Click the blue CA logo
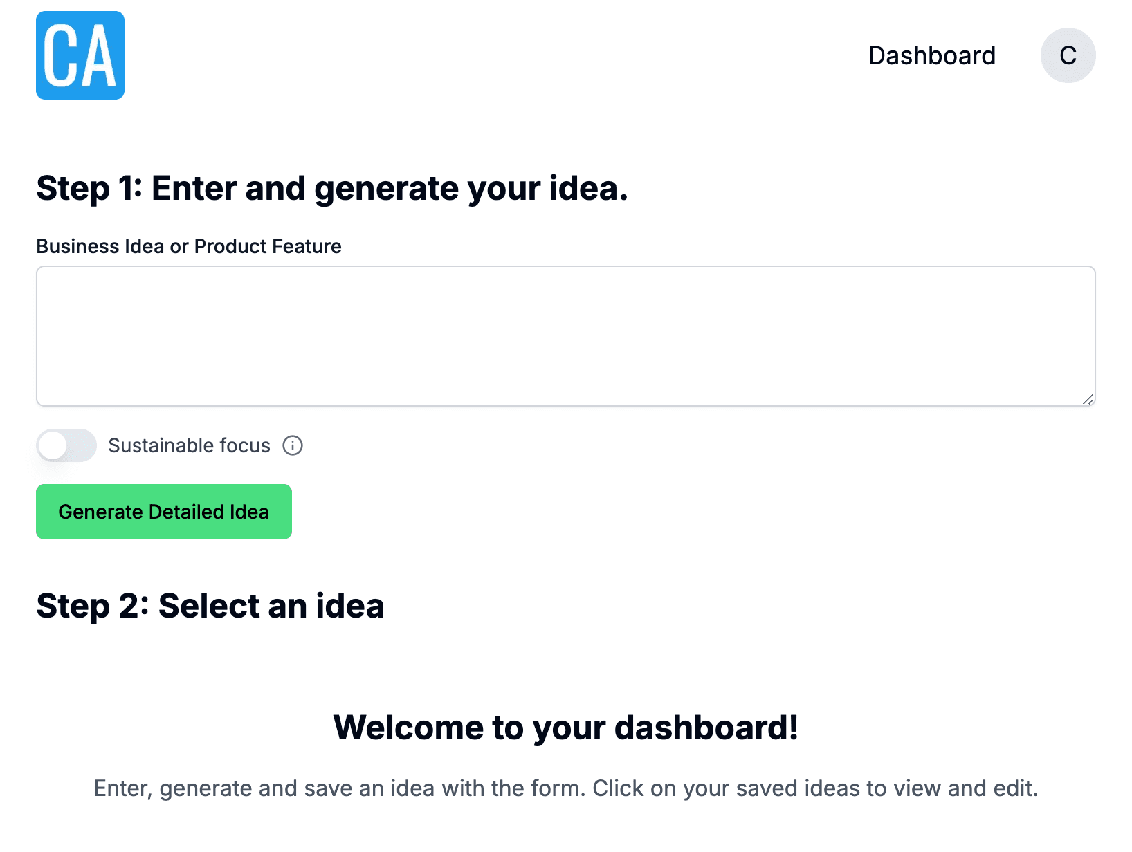Screen dimensions: 1132x852 click(80, 55)
